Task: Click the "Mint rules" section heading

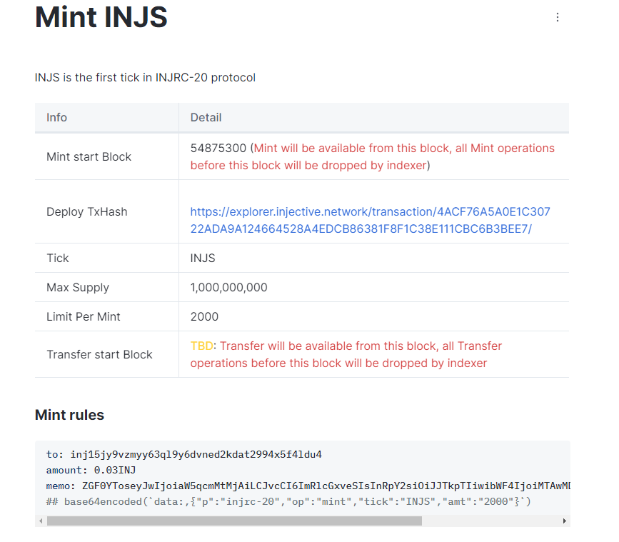Action: pos(69,415)
